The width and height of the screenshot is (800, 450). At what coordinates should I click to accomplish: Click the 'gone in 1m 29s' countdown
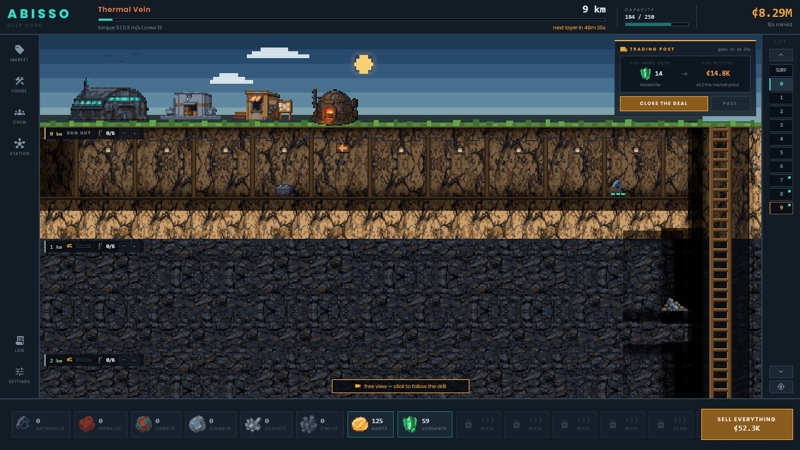coord(734,49)
